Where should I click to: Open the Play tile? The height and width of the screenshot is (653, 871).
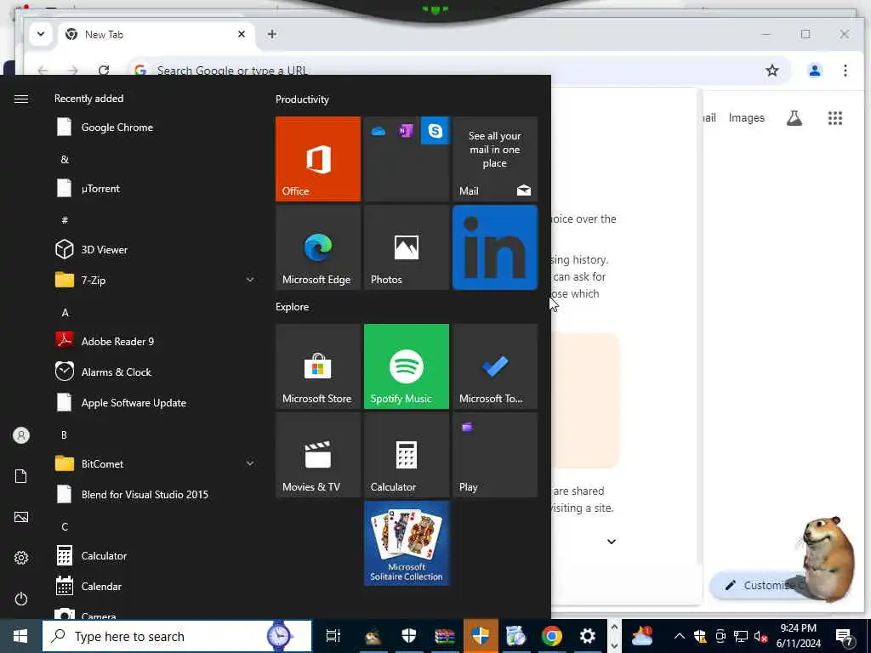(x=495, y=455)
